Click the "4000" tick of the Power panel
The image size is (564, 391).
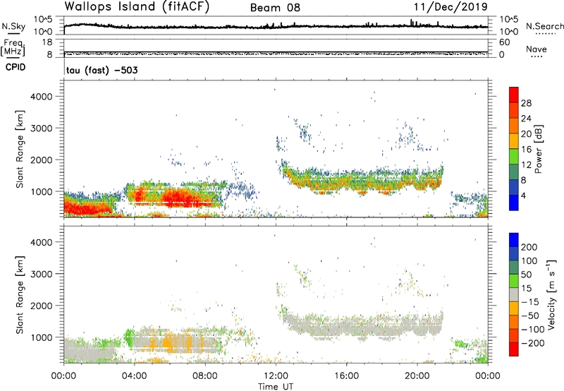42,97
